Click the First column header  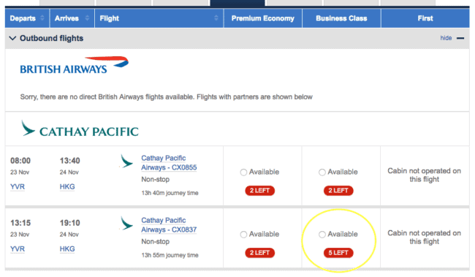425,18
